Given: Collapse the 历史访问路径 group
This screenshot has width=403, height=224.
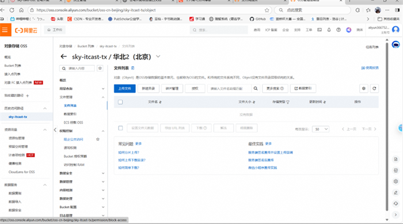Looking at the screenshot, I should pyautogui.click(x=45, y=108).
